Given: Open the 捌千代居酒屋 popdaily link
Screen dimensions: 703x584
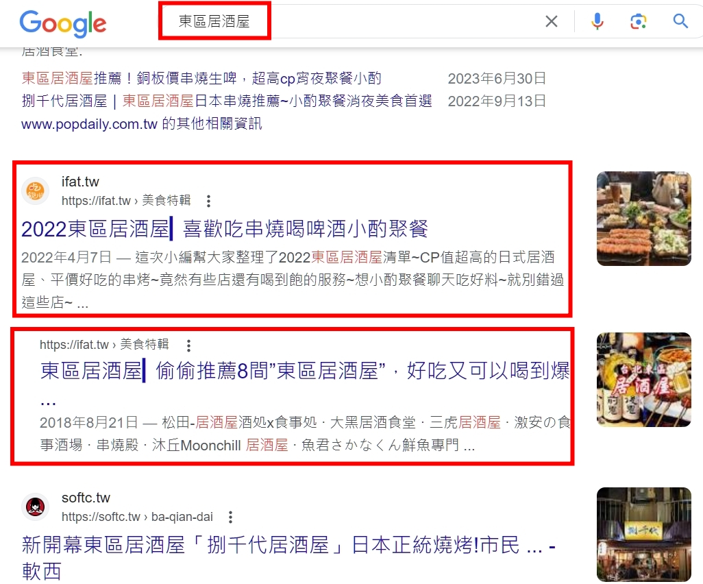Looking at the screenshot, I should pos(227,101).
